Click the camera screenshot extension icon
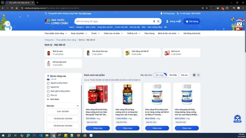This screenshot has width=246, height=138. [218, 8]
